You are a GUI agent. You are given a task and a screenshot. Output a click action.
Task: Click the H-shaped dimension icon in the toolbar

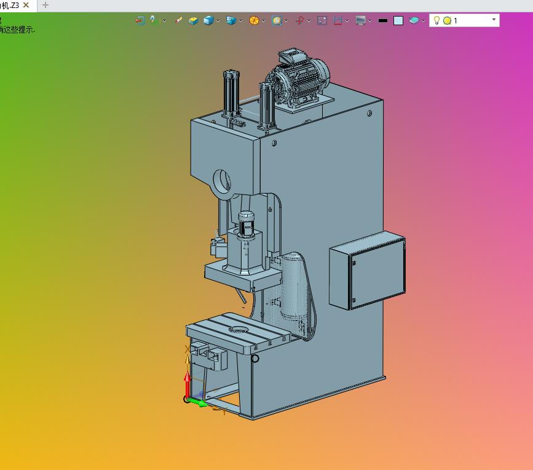click(x=338, y=21)
